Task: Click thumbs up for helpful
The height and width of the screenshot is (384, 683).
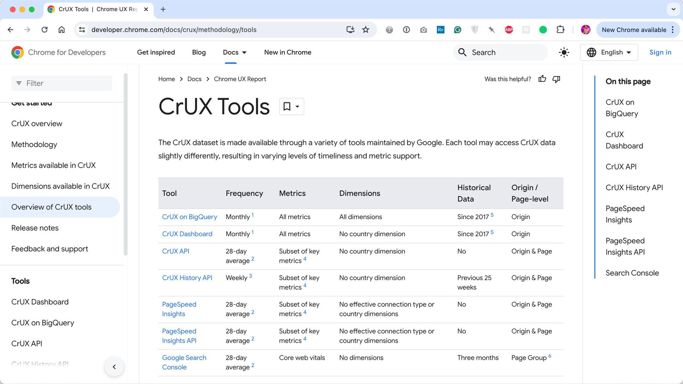Action: point(542,79)
